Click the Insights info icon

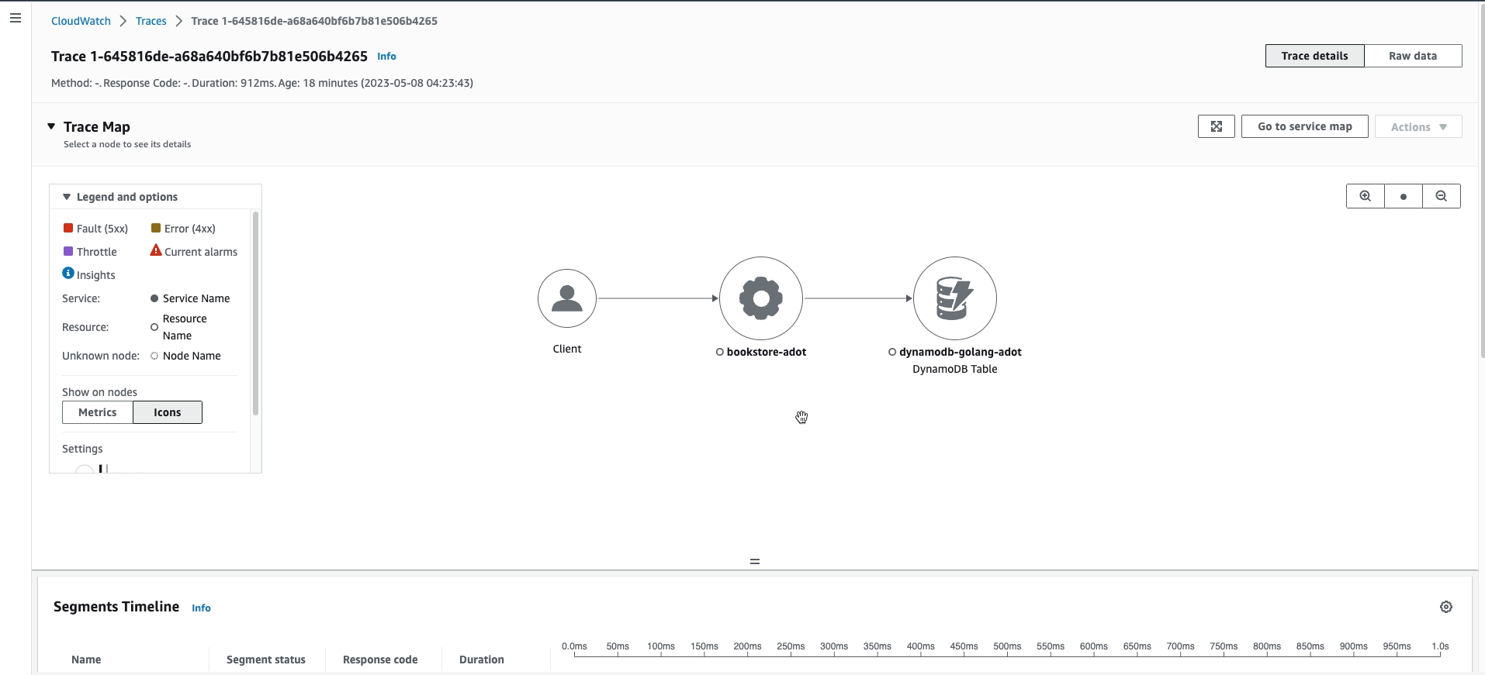pyautogui.click(x=68, y=273)
